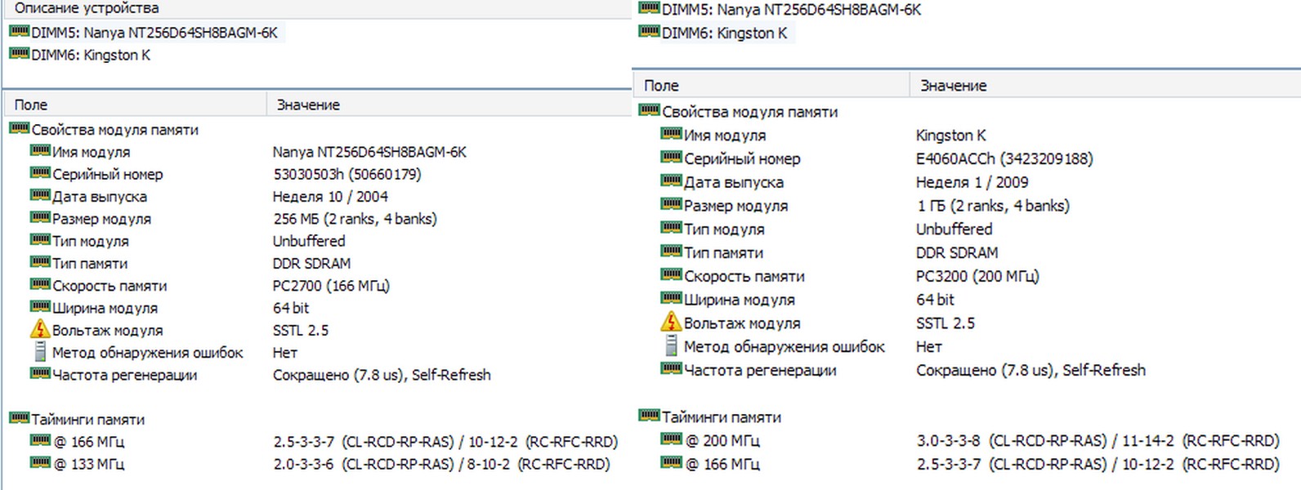Viewport: 1301px width, 490px height.
Task: Click icon beside right Частота регенерации row
Action: (x=671, y=368)
